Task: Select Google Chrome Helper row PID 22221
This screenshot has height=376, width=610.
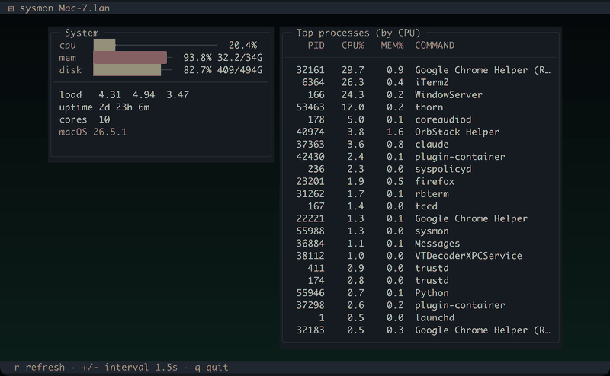Action: click(421, 218)
